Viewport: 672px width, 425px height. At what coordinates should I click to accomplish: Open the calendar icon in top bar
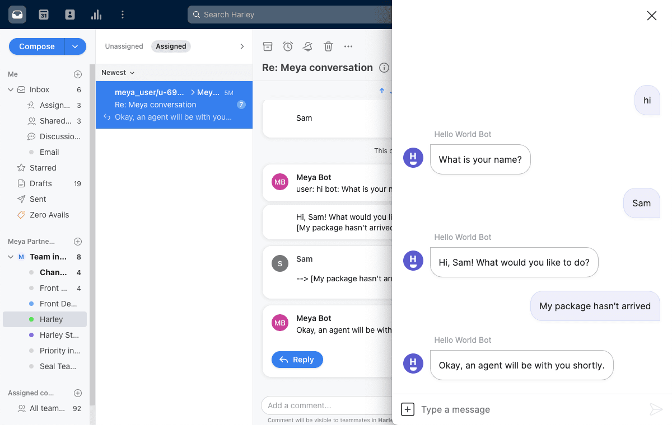[x=44, y=15]
